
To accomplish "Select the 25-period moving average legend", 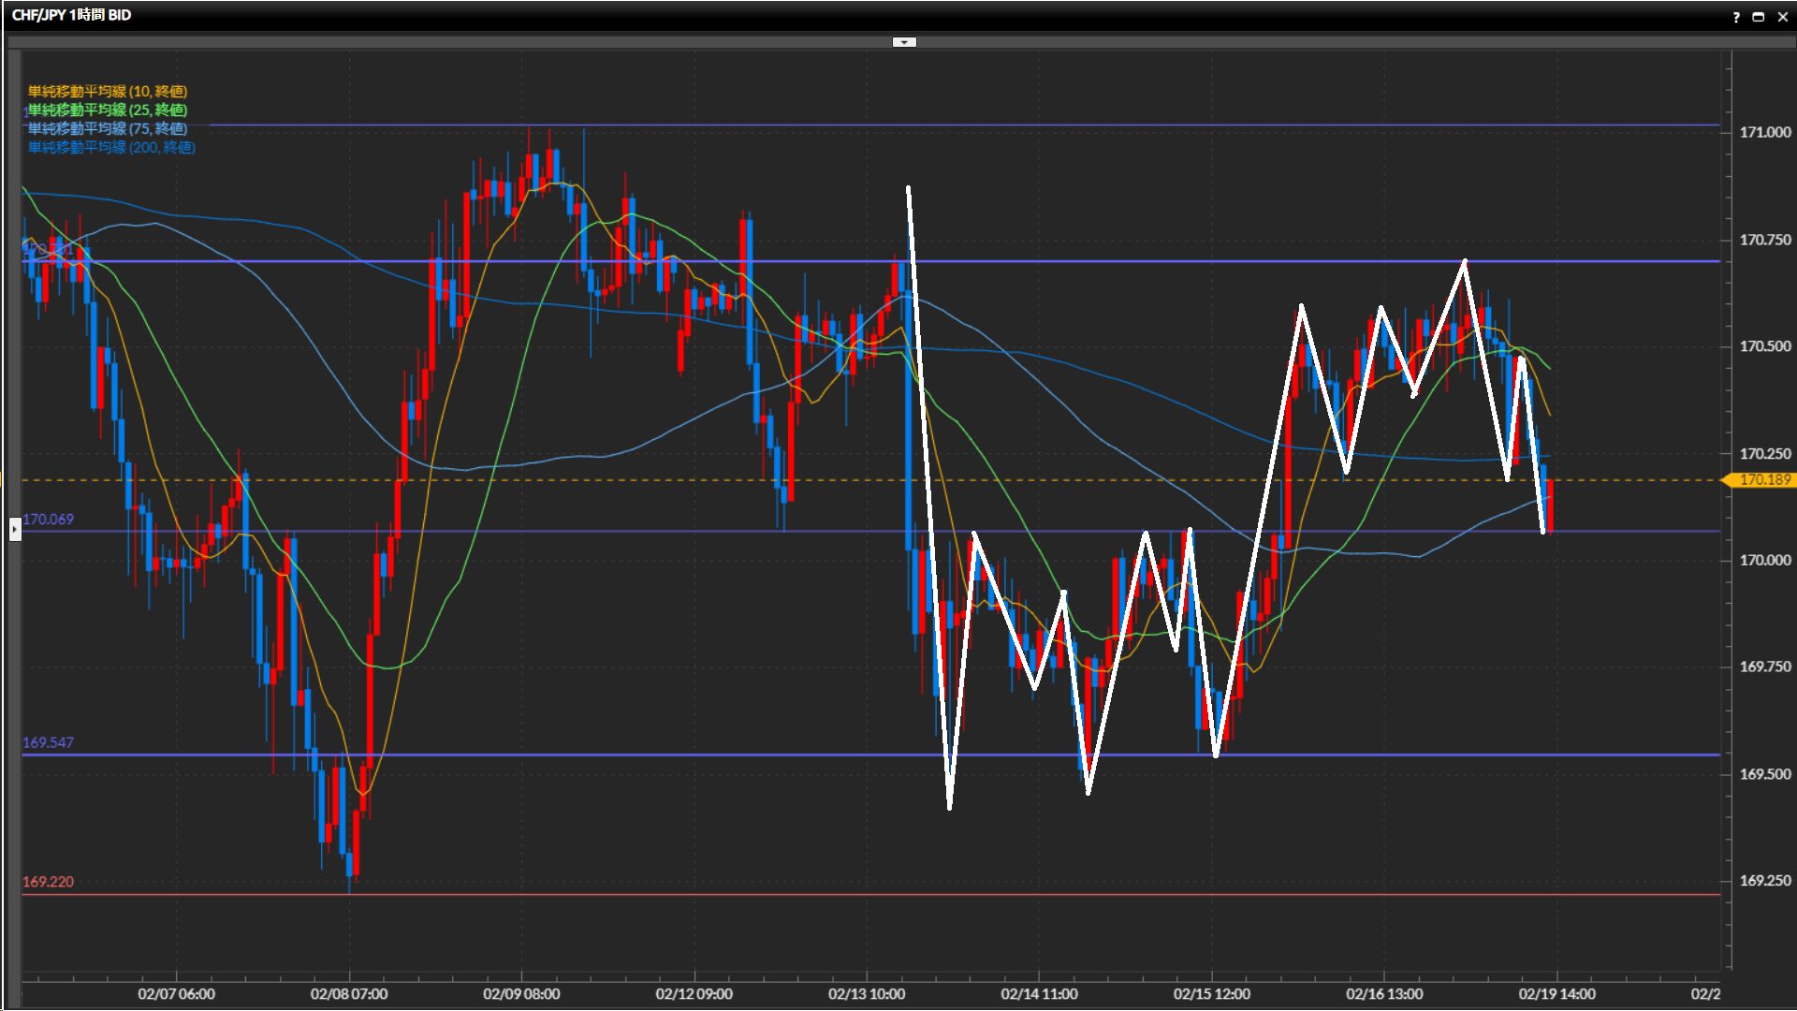I will pyautogui.click(x=107, y=110).
